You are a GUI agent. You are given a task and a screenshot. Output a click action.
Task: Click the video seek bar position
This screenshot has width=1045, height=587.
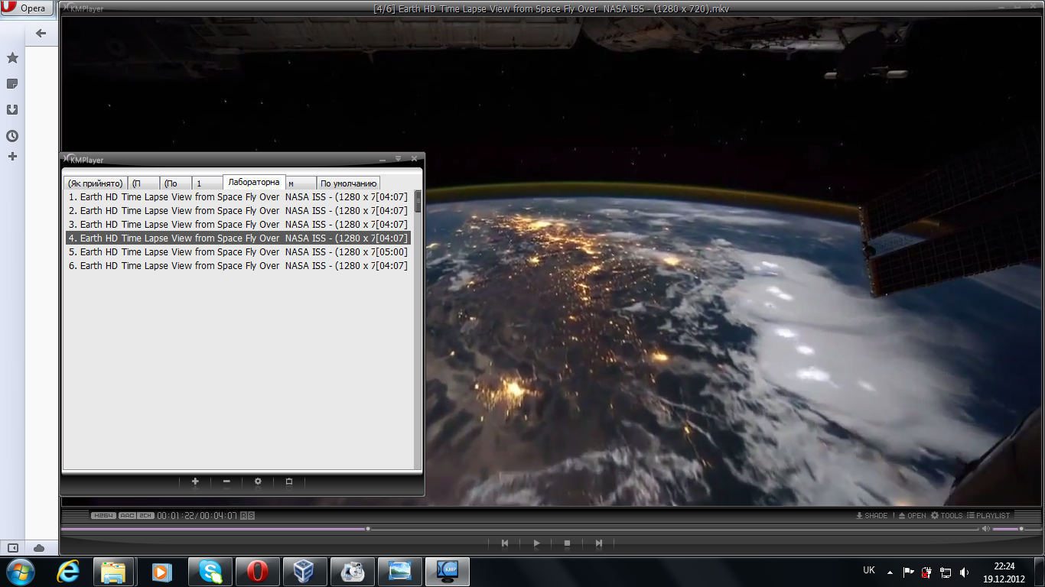tap(520, 528)
